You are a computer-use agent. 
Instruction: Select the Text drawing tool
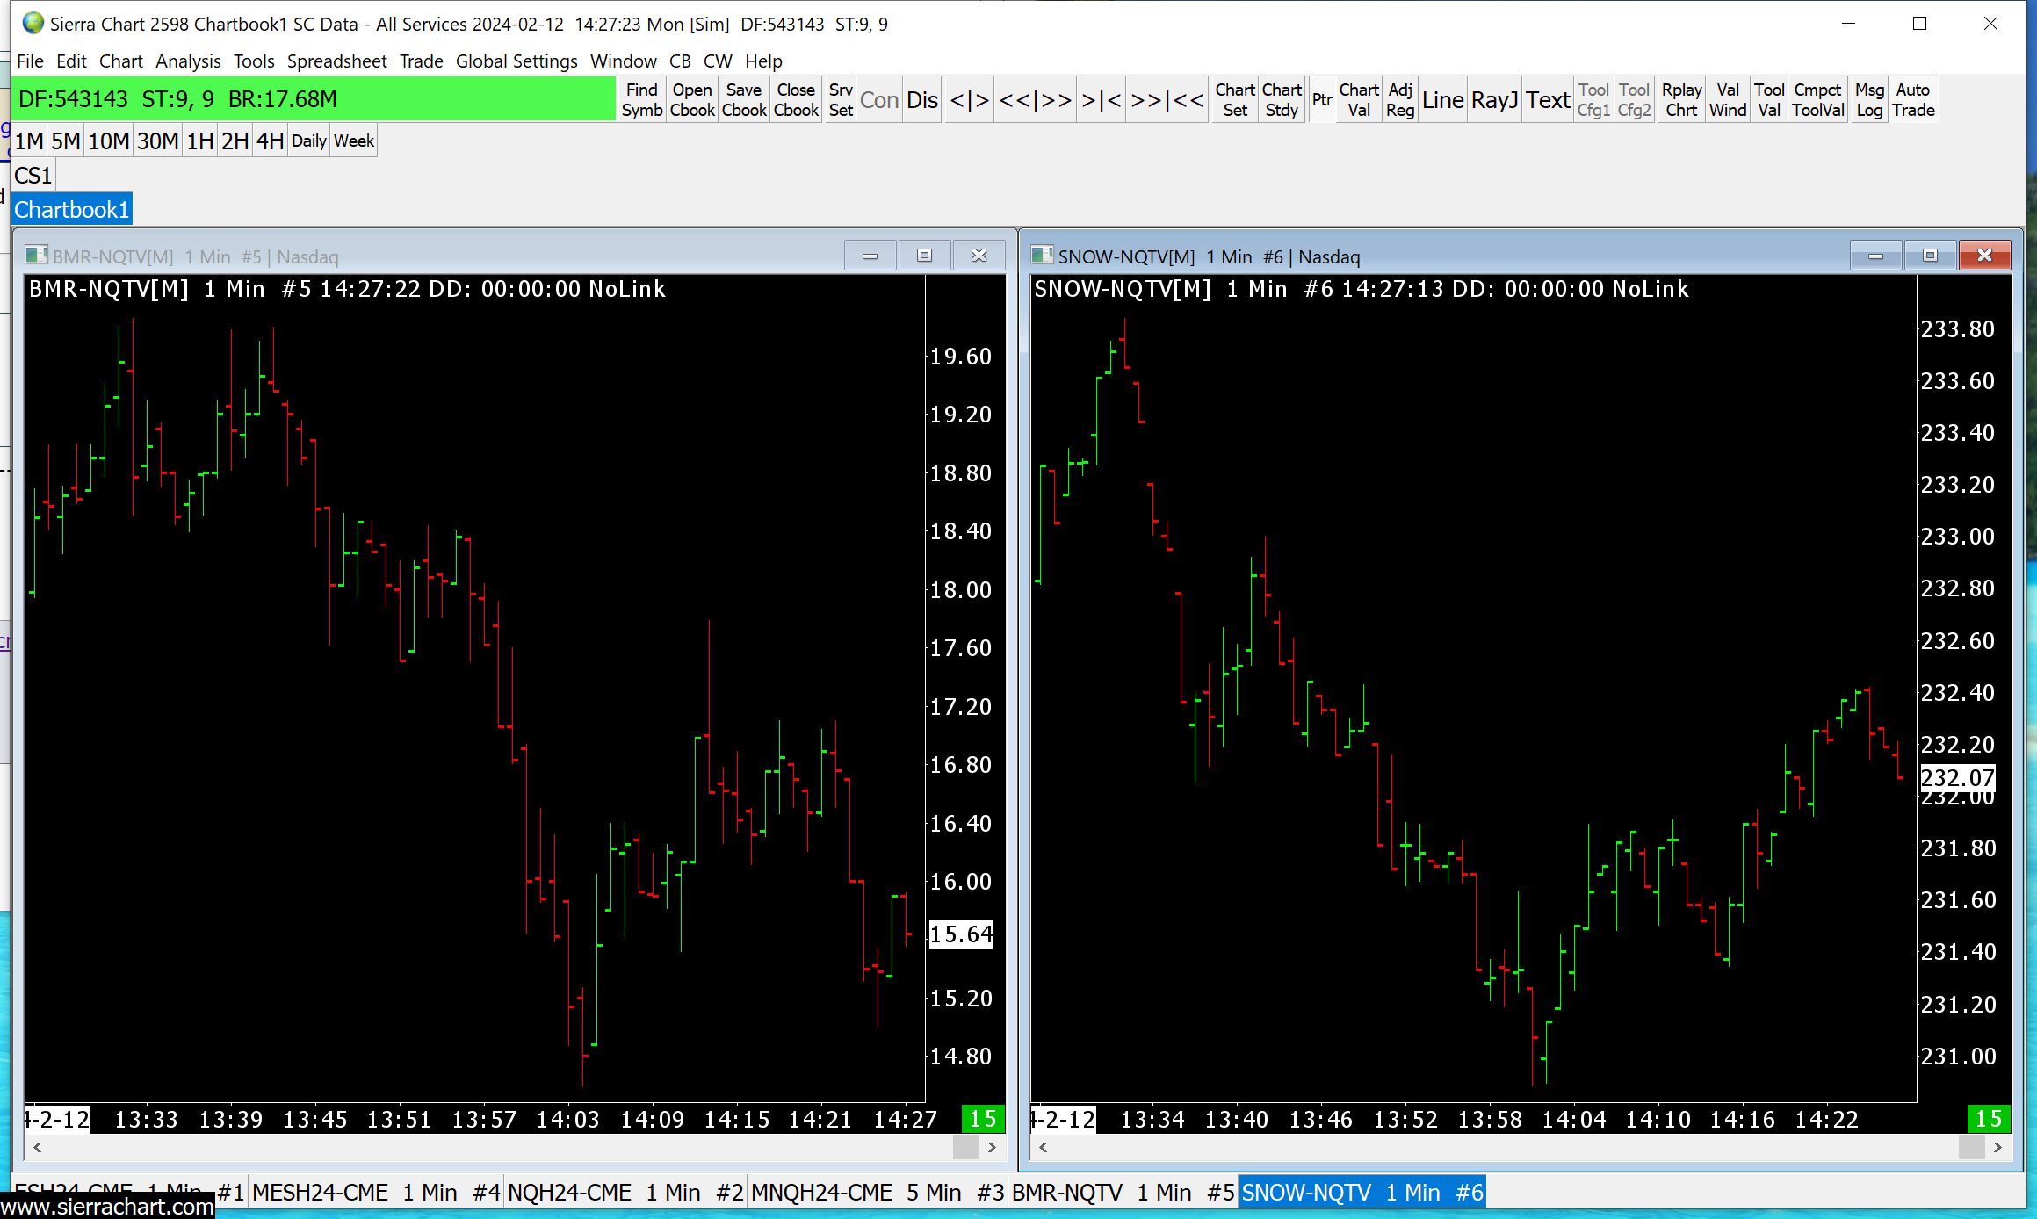pos(1547,99)
